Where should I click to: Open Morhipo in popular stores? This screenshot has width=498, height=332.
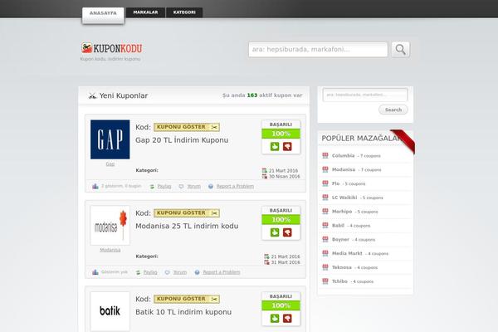342,212
